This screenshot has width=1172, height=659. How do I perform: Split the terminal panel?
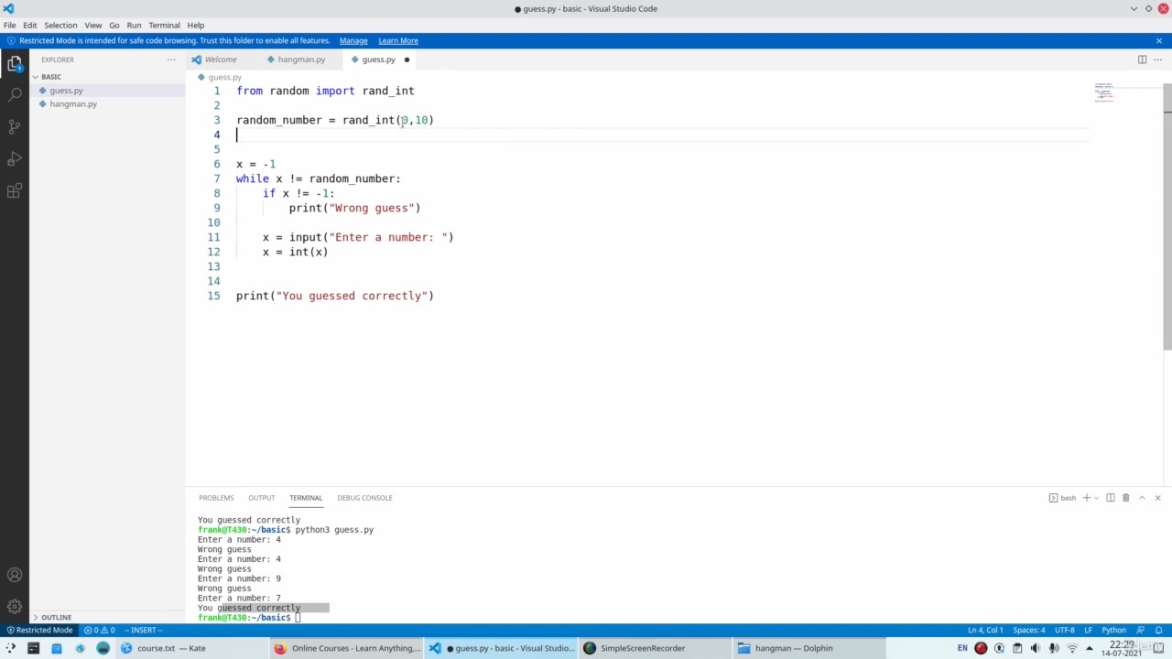click(1111, 498)
